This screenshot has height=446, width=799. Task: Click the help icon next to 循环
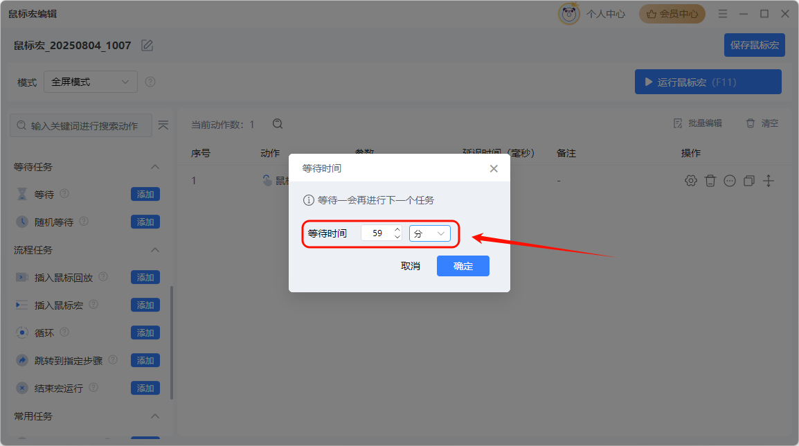(x=64, y=332)
